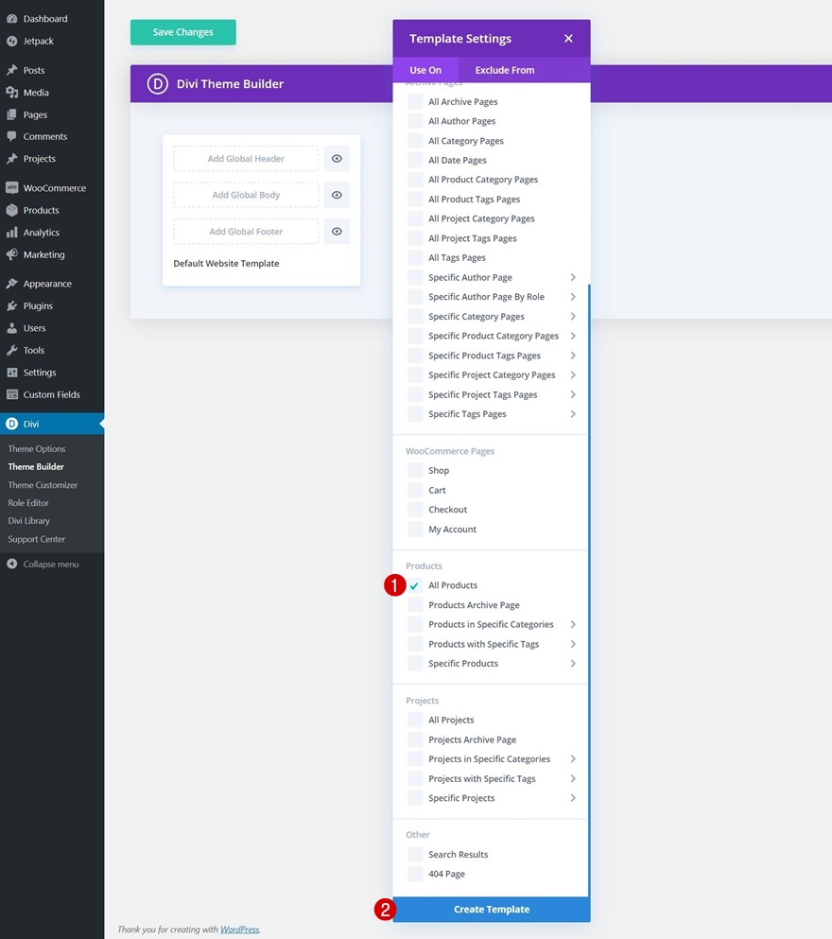Click the Divi logo in Theme Builder header
The height and width of the screenshot is (939, 832).
[x=157, y=84]
